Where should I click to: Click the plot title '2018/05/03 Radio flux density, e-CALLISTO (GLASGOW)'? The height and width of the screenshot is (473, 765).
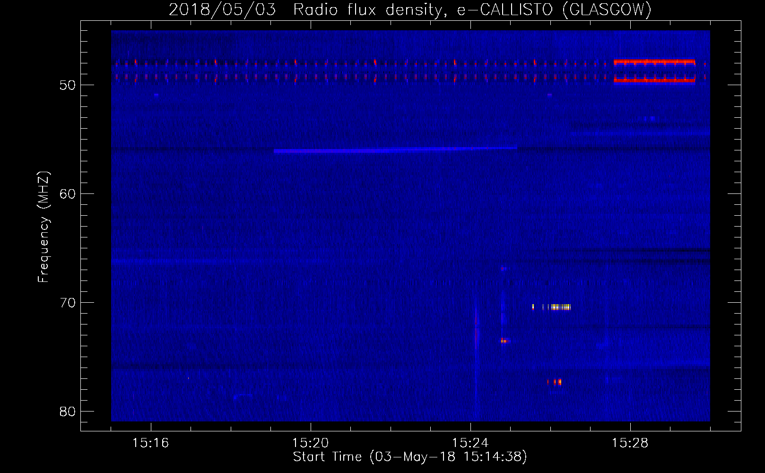[x=410, y=9]
